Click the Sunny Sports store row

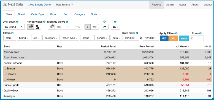(107, 85)
